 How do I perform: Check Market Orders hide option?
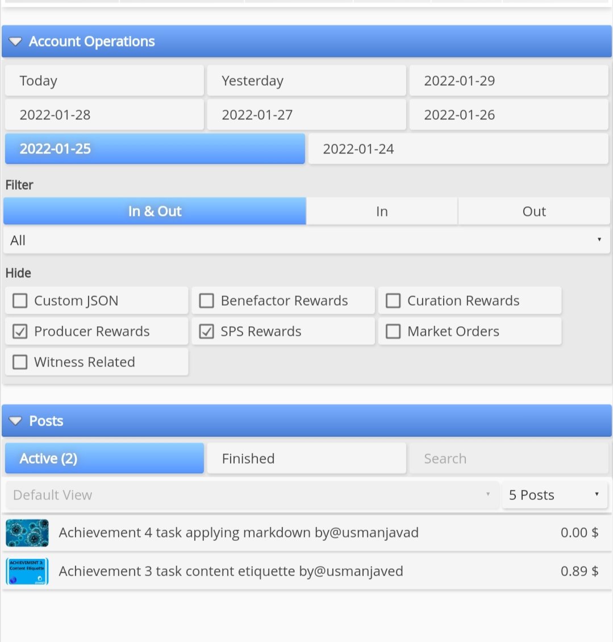(x=393, y=331)
